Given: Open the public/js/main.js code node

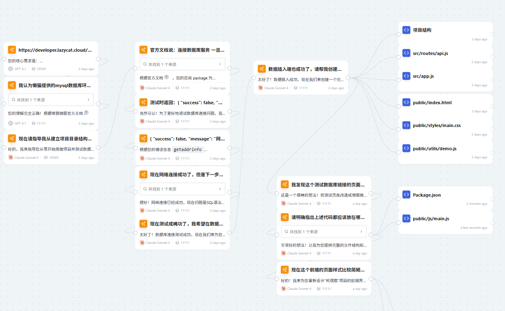Looking at the screenshot, I should click(x=445, y=222).
